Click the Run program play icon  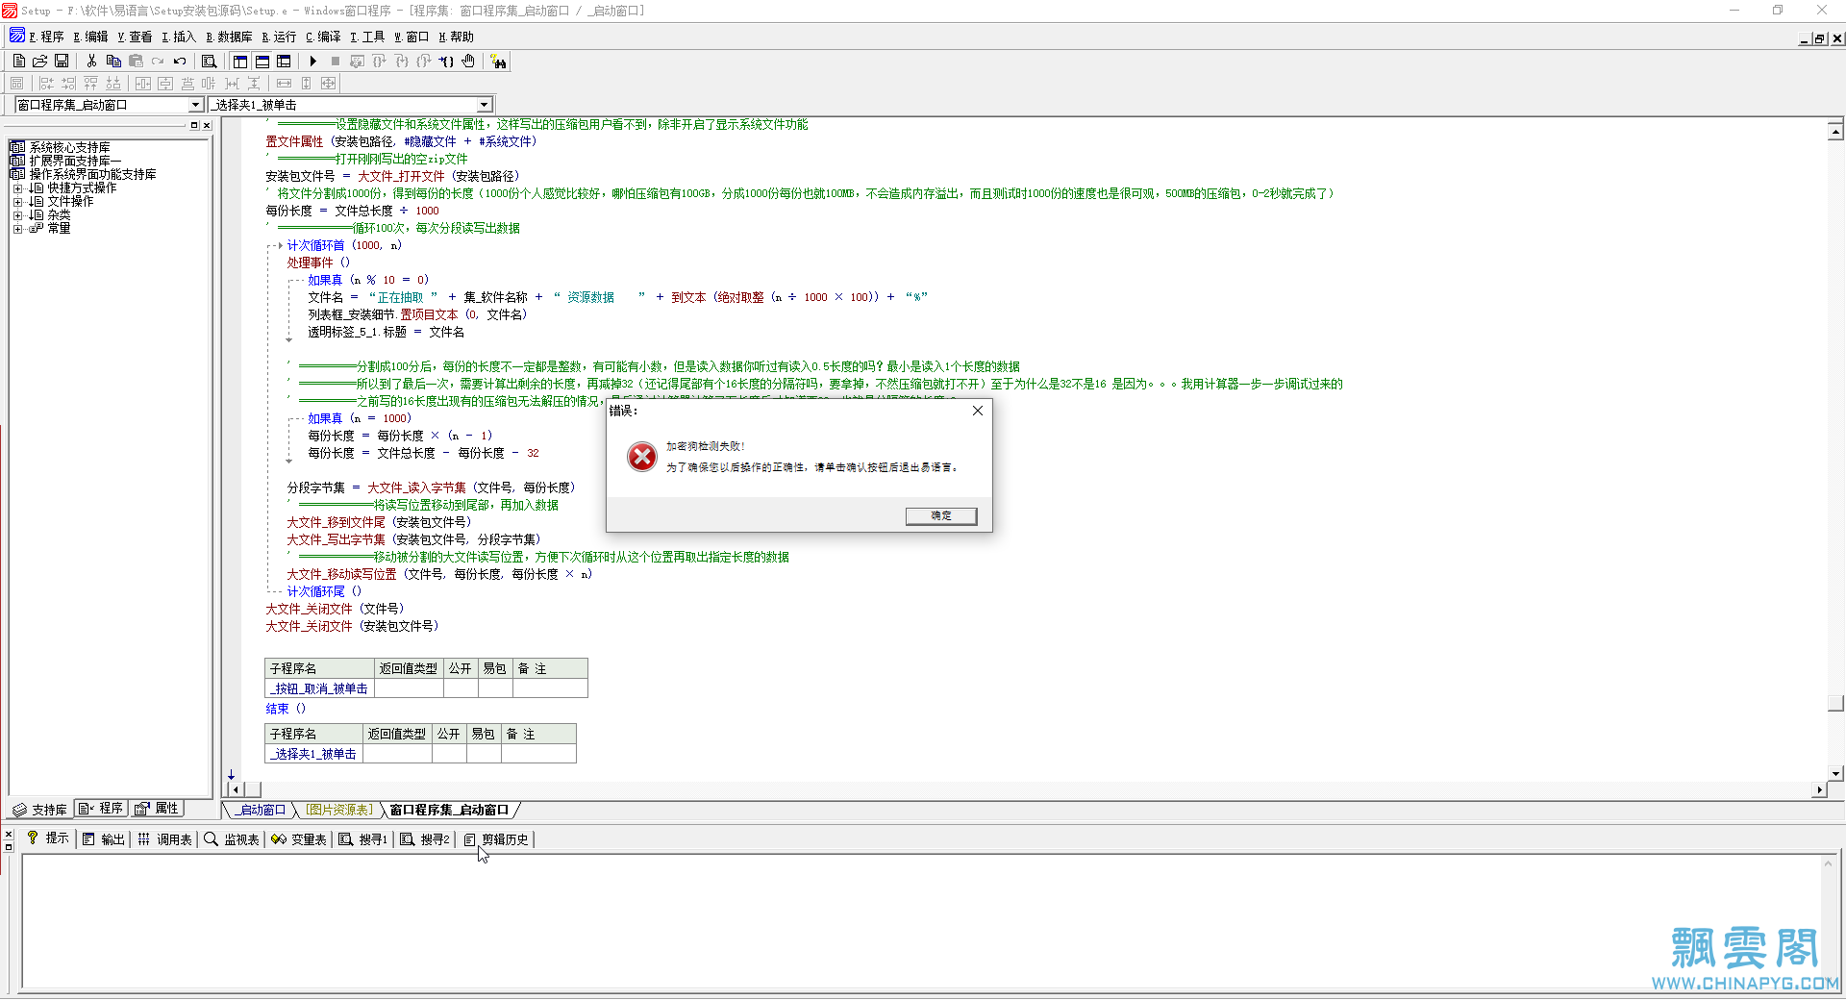point(313,61)
